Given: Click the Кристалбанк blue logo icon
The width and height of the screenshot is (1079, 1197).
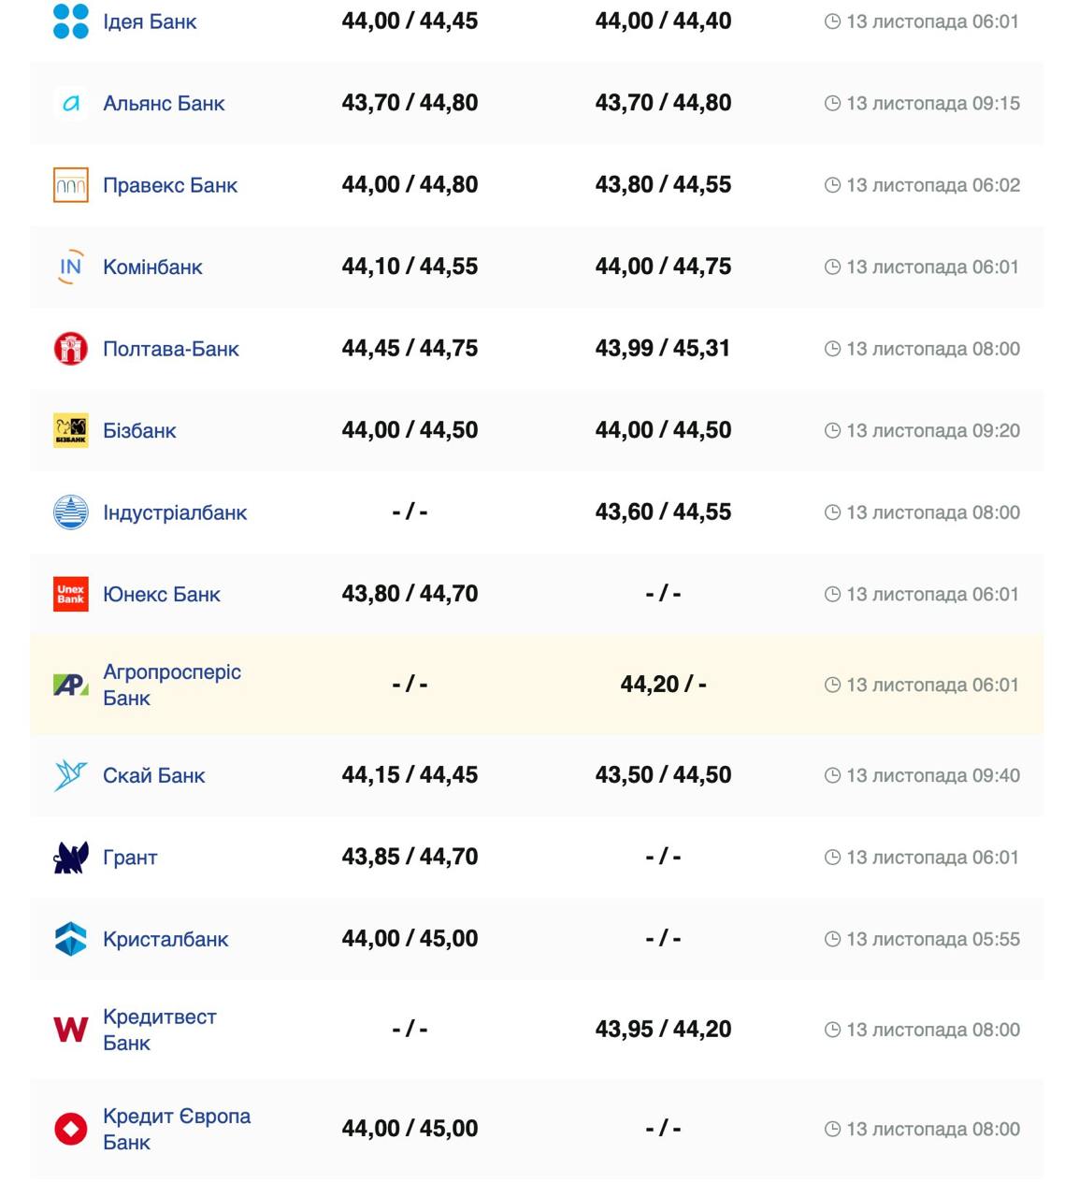Looking at the screenshot, I should (x=71, y=939).
